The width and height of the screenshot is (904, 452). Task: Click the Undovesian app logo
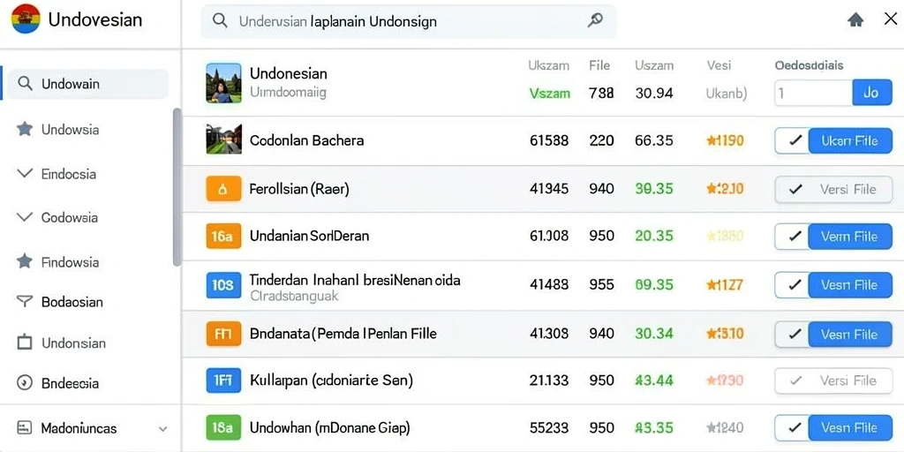click(x=26, y=19)
